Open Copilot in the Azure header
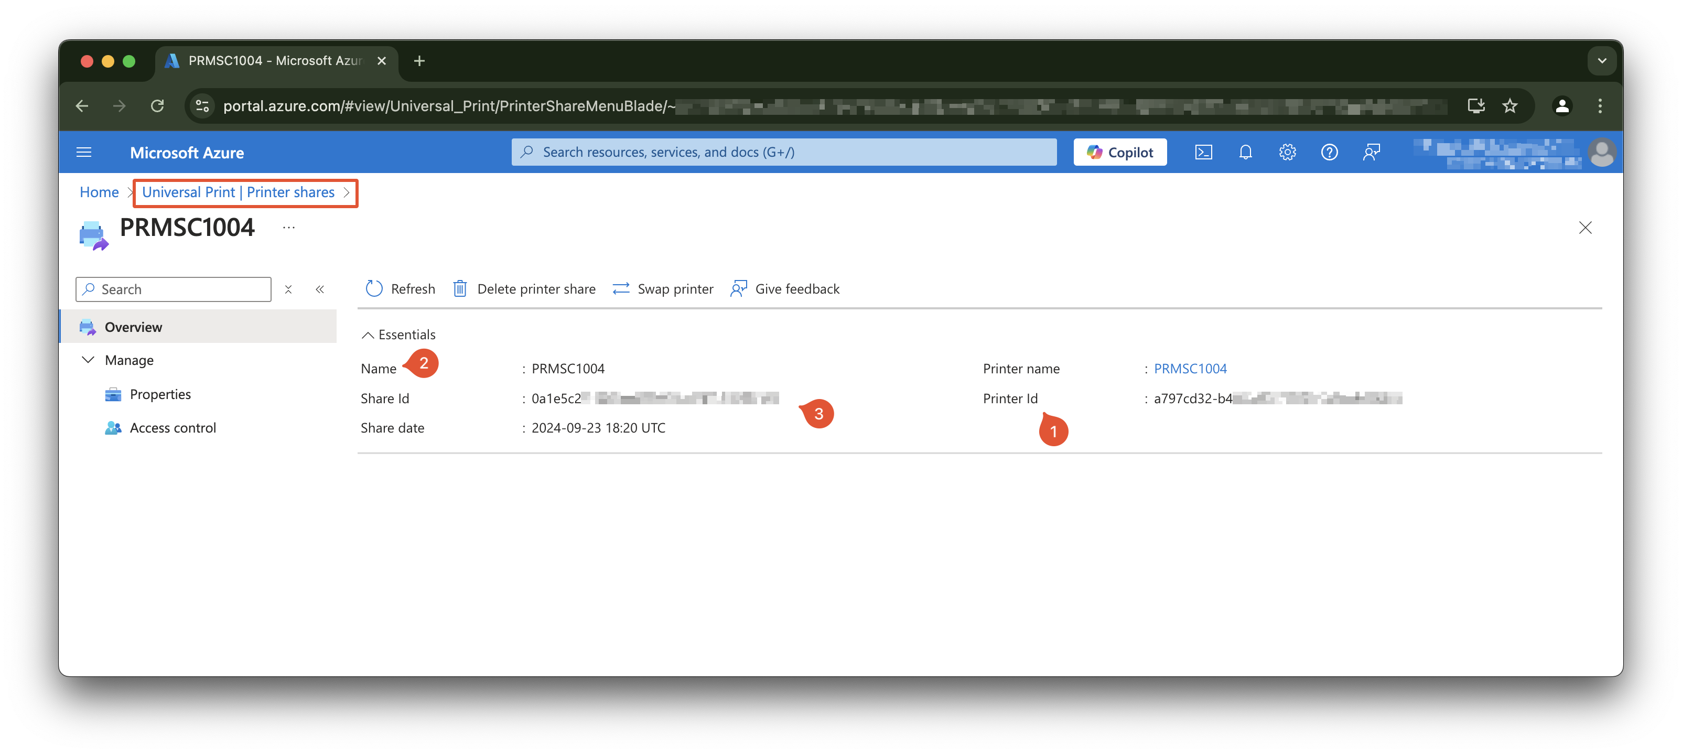 point(1120,152)
